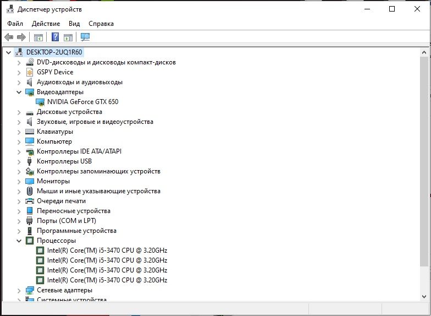
Task: Click the GSPY Device category icon
Action: click(x=30, y=72)
